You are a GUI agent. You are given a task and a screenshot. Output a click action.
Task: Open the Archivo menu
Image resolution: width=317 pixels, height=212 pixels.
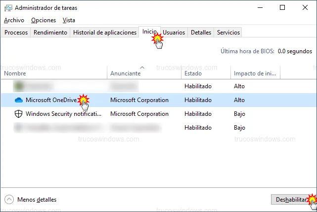pyautogui.click(x=14, y=20)
